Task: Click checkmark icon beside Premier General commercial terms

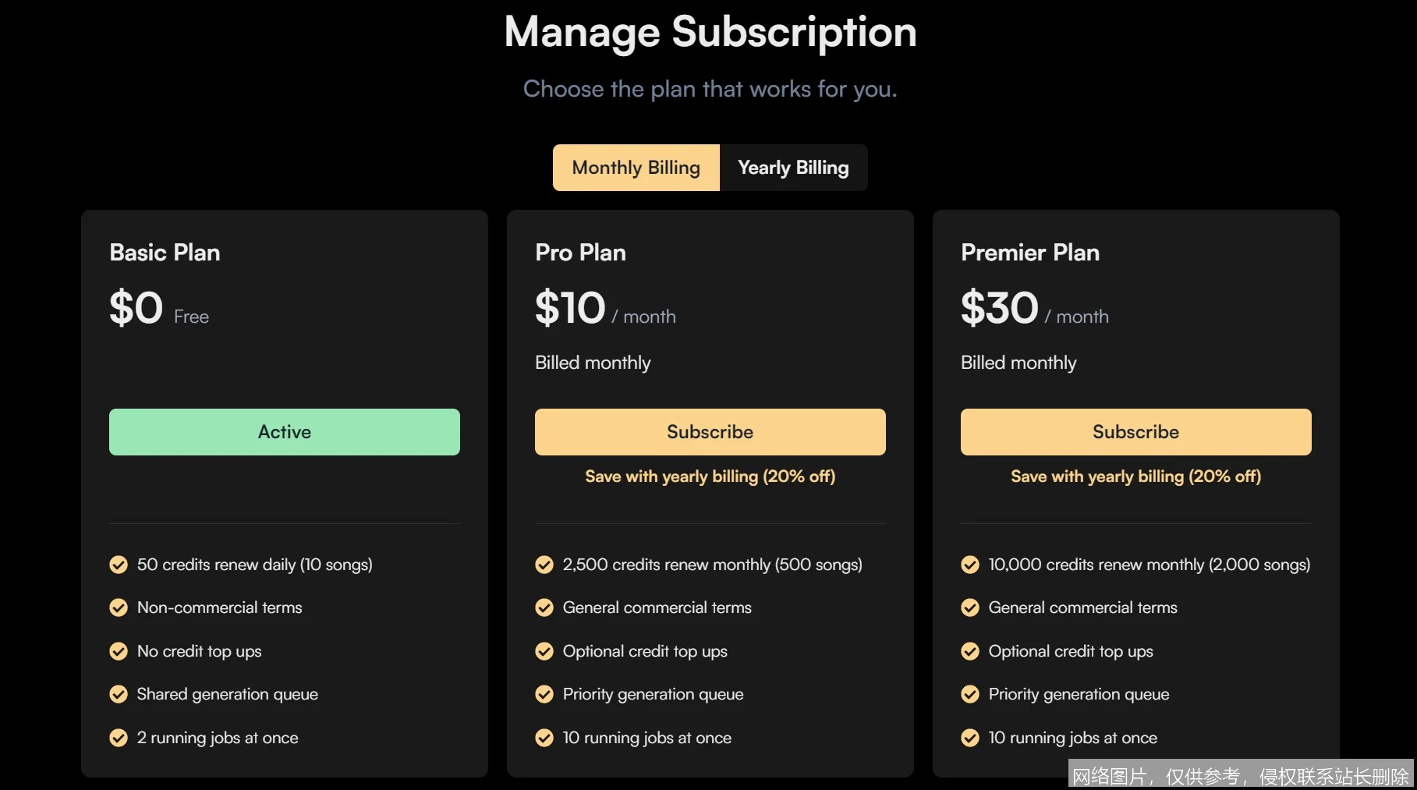Action: point(970,608)
